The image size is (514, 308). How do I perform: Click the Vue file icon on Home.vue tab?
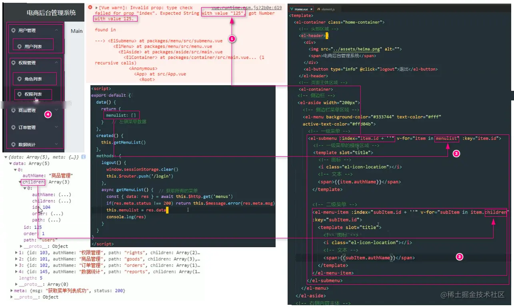292,9
